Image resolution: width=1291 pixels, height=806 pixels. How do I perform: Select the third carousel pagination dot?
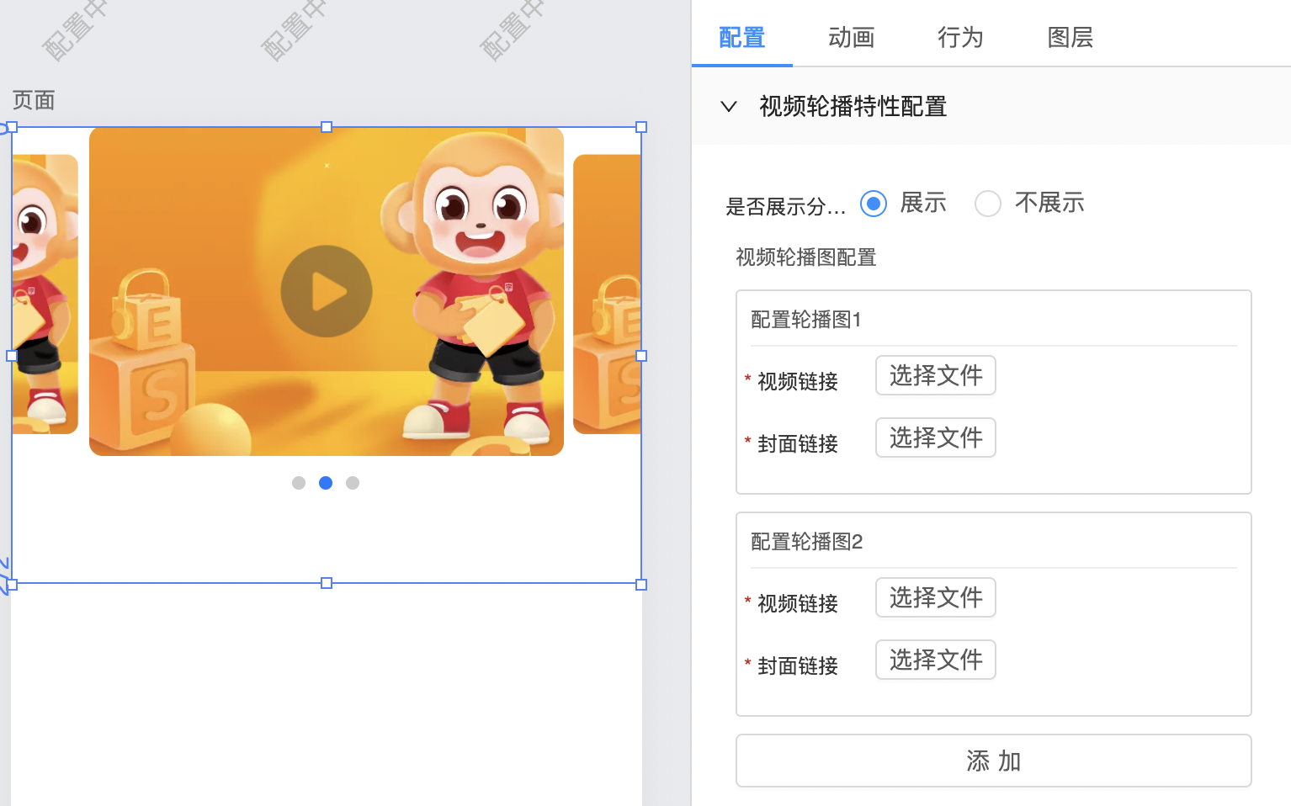coord(353,483)
